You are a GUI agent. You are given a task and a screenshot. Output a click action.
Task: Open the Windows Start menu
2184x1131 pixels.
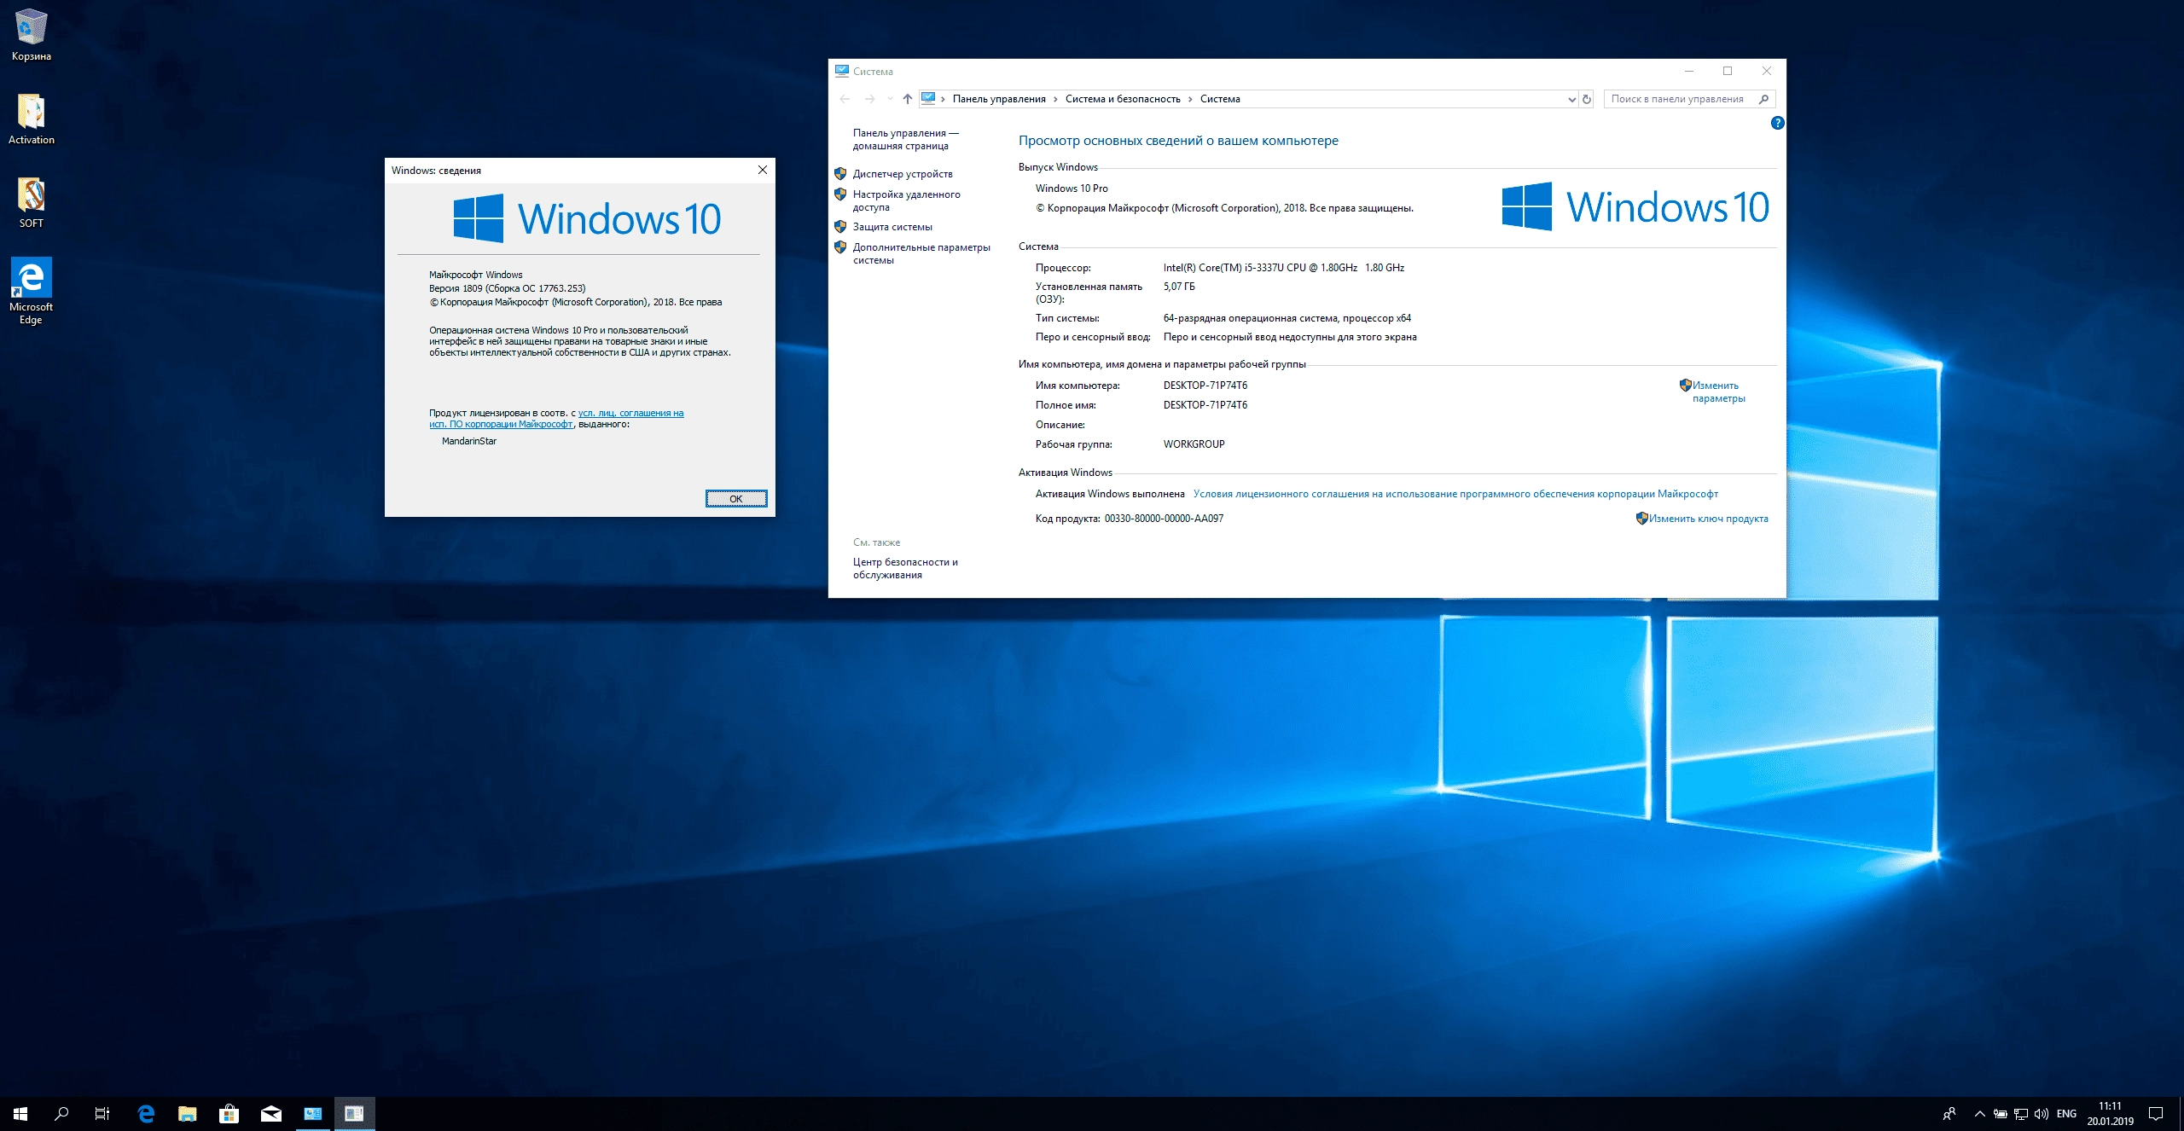tap(20, 1113)
